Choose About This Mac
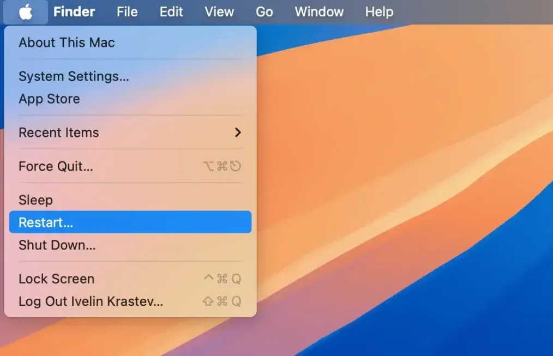The height and width of the screenshot is (356, 553). [130, 43]
